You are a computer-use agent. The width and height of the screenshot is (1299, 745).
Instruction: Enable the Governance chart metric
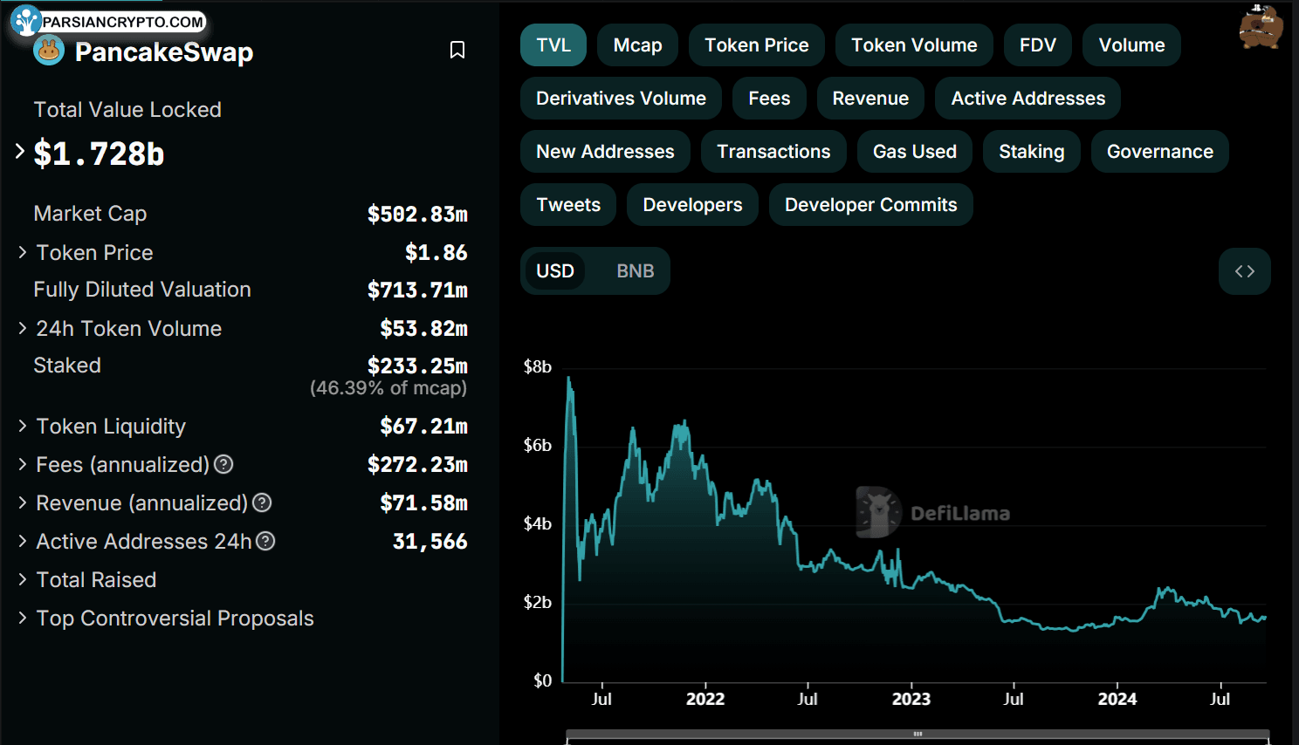pos(1160,152)
